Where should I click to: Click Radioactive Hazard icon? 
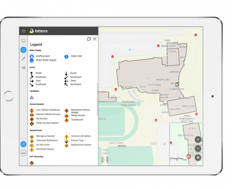(67, 145)
